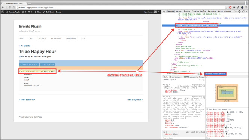The width and height of the screenshot is (249, 140).
Task: Open the + New admin bar menu
Action: pyautogui.click(x=38, y=12)
